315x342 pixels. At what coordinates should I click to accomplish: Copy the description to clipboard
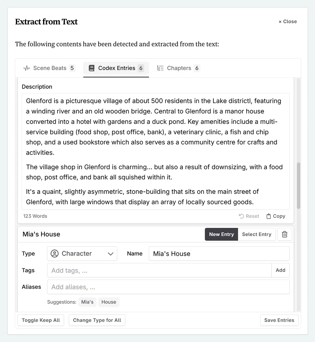click(276, 216)
